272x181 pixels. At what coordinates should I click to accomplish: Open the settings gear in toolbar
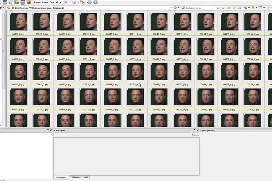tap(89, 2)
